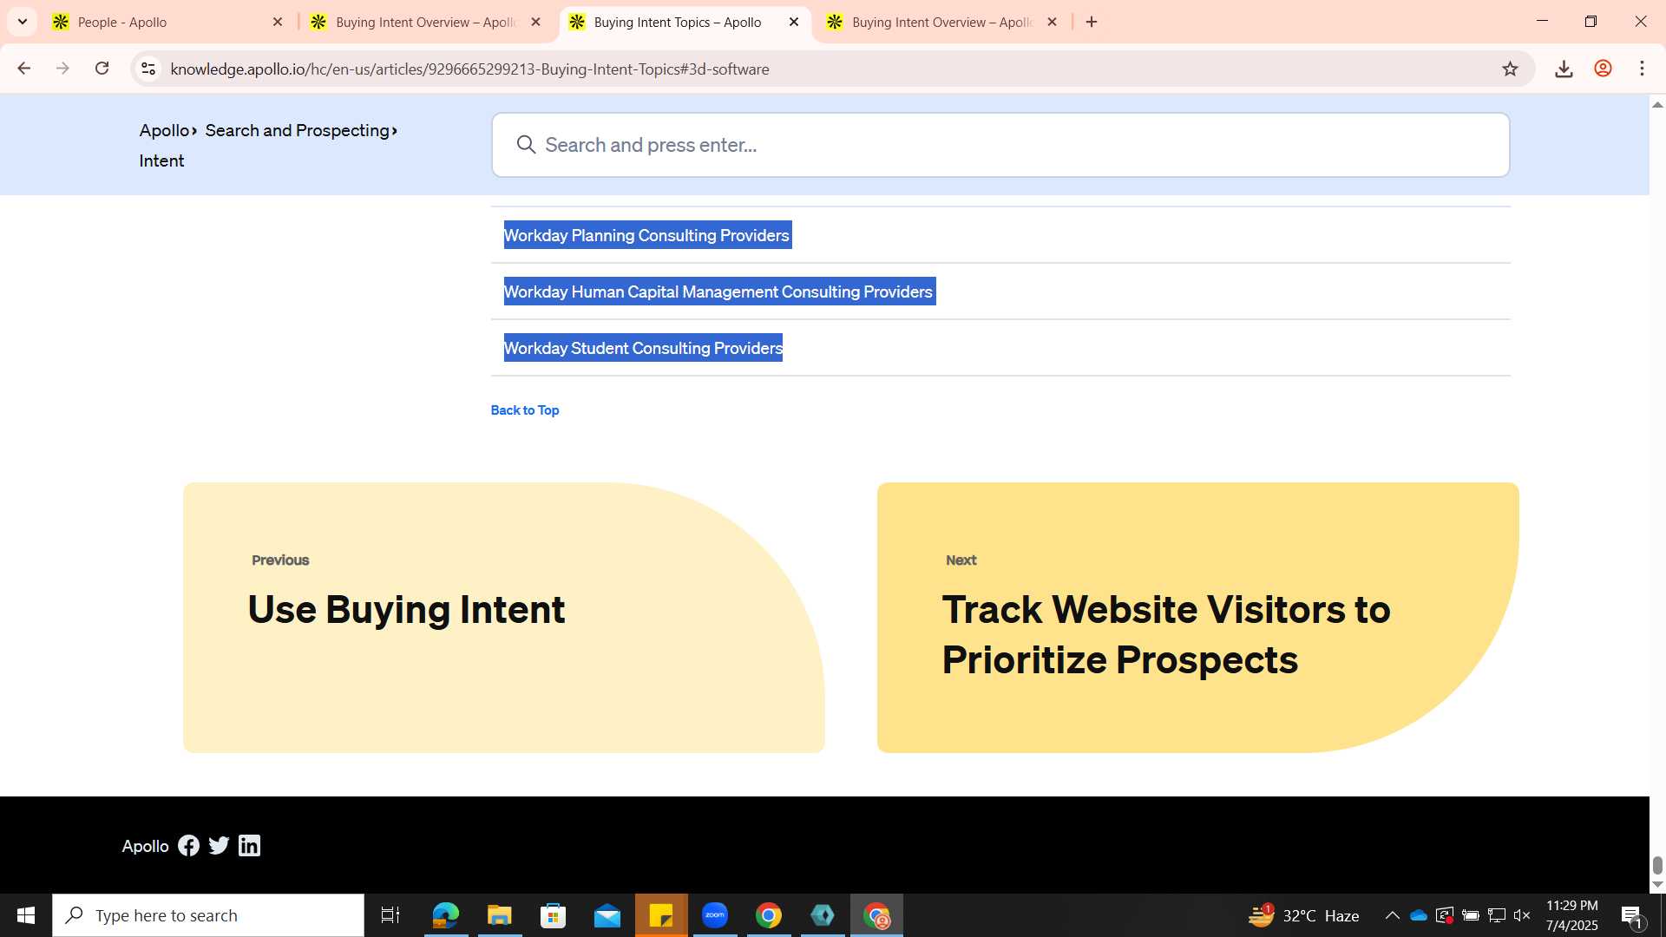
Task: Go back with the browser back arrow
Action: [x=24, y=69]
